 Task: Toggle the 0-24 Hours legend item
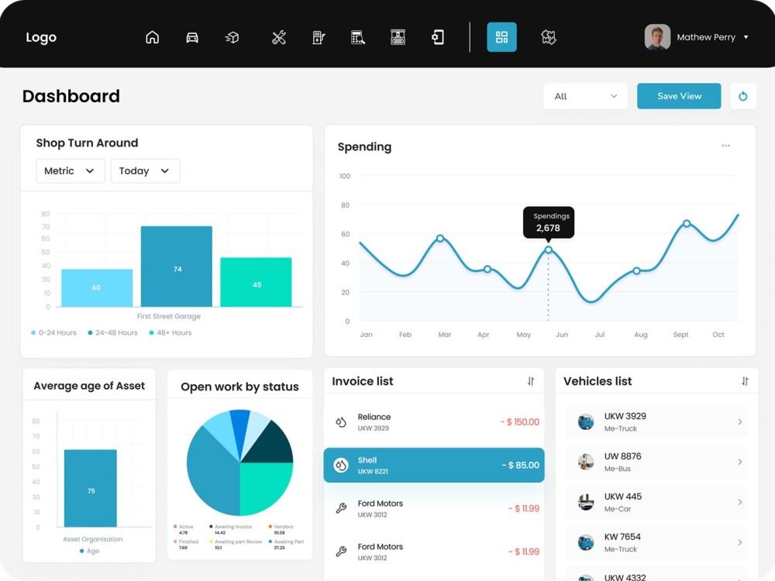pyautogui.click(x=54, y=332)
